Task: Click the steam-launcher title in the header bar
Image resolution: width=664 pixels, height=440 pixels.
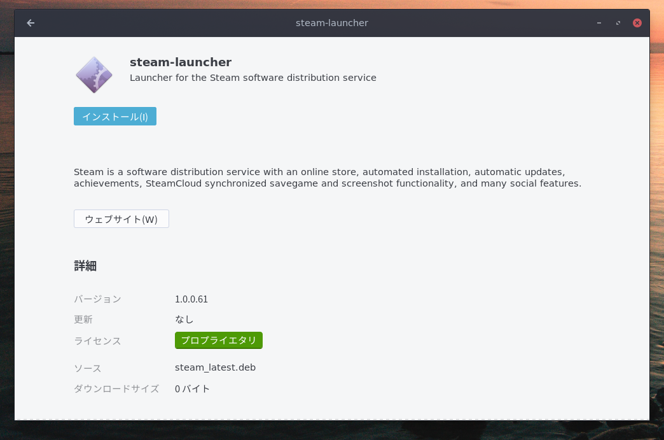Action: (331, 23)
